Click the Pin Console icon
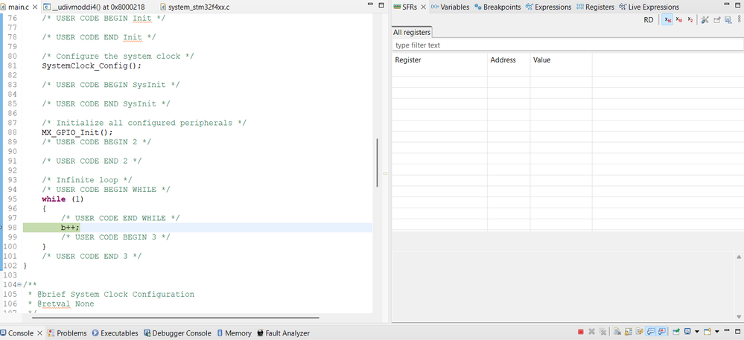This screenshot has width=744, height=340. 676,332
